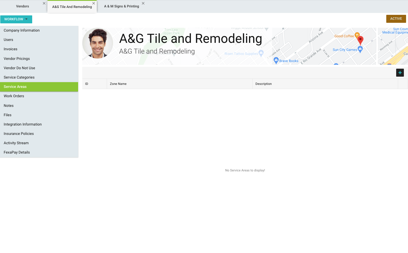Click the ACTIVE status button
The height and width of the screenshot is (253, 408).
pos(396,19)
